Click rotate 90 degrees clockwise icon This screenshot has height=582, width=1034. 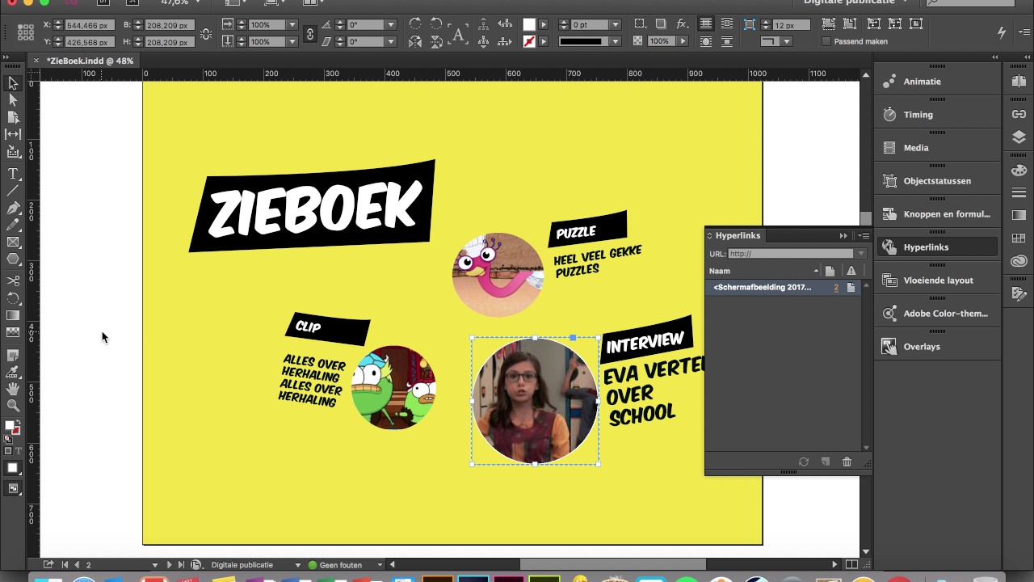[x=415, y=24]
